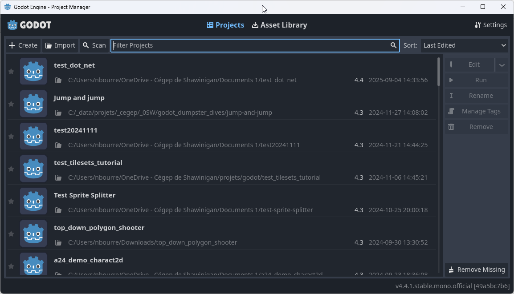Select the top_down_polygon_shooter project icon
514x294 pixels.
coord(33,233)
